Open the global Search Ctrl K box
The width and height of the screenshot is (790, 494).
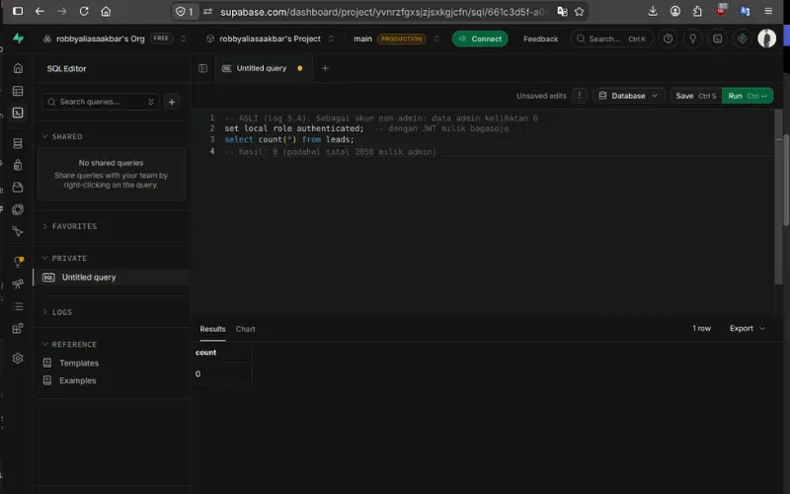(611, 39)
